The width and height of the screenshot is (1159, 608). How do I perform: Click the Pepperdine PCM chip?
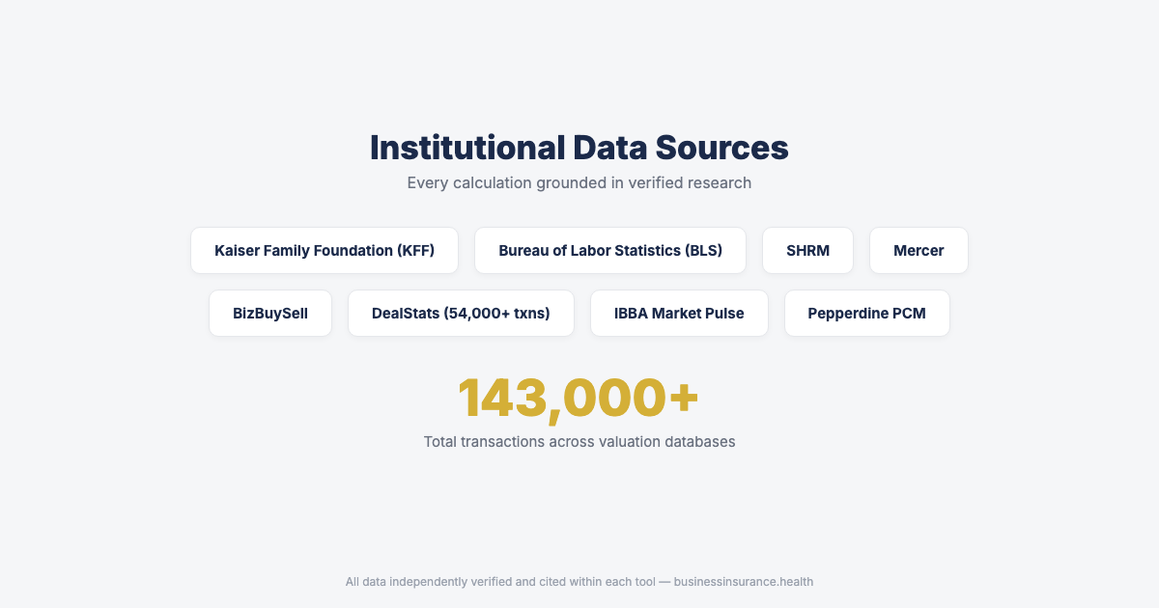866,314
